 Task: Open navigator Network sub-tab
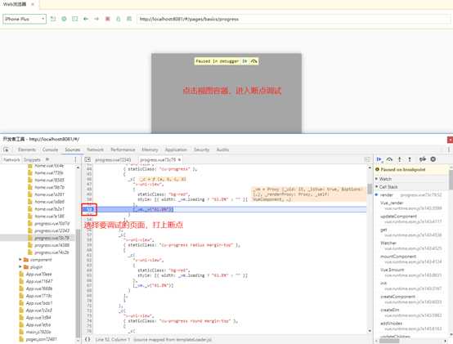(x=11, y=159)
